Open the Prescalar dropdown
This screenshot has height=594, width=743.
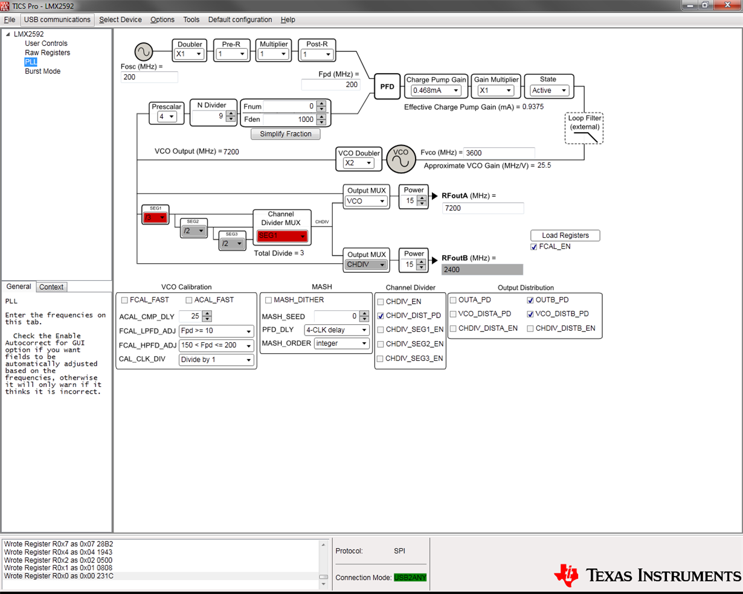(167, 117)
